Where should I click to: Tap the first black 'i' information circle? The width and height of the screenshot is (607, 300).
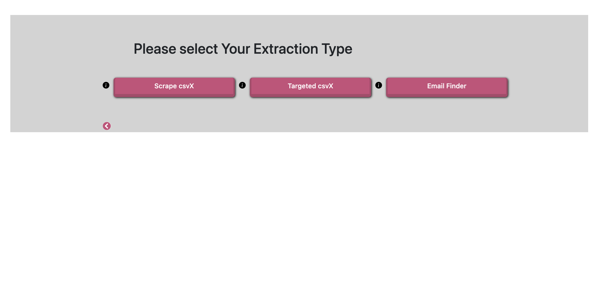(x=106, y=85)
